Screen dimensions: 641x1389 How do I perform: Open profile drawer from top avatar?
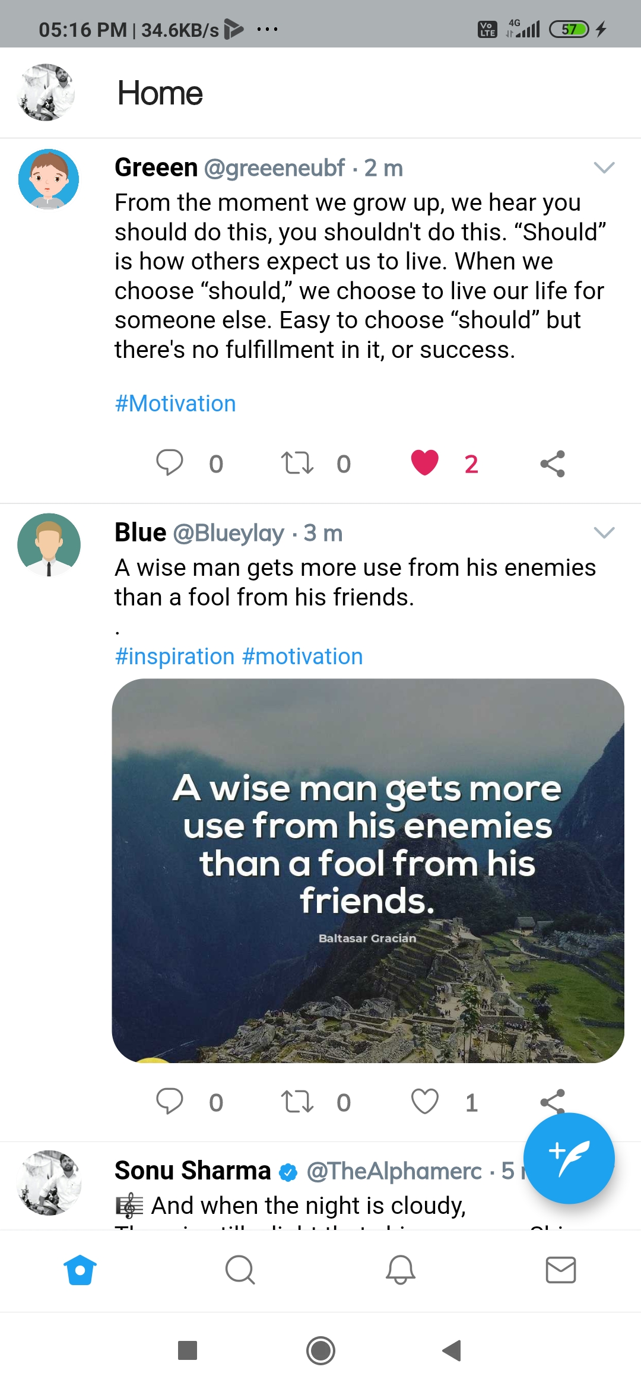[47, 93]
